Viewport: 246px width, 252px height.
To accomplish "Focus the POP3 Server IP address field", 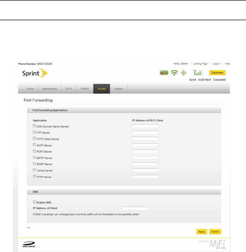I will coord(145,151).
